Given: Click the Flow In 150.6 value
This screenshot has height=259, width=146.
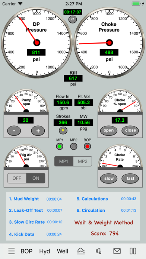Looking at the screenshot, I should point(63,103).
